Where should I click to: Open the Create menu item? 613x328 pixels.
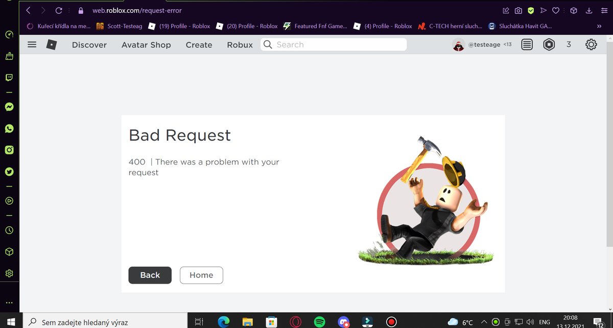pos(199,45)
